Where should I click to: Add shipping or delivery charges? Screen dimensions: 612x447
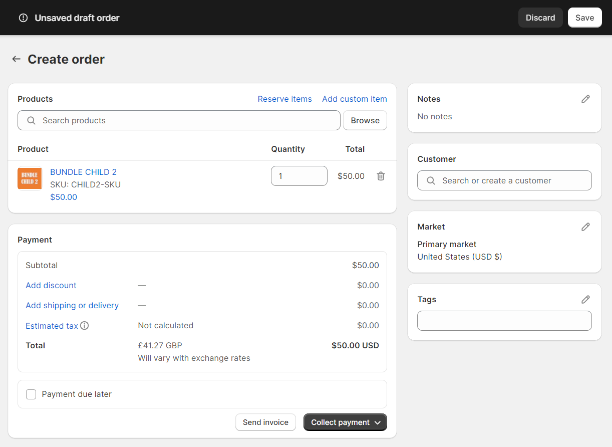(x=72, y=305)
